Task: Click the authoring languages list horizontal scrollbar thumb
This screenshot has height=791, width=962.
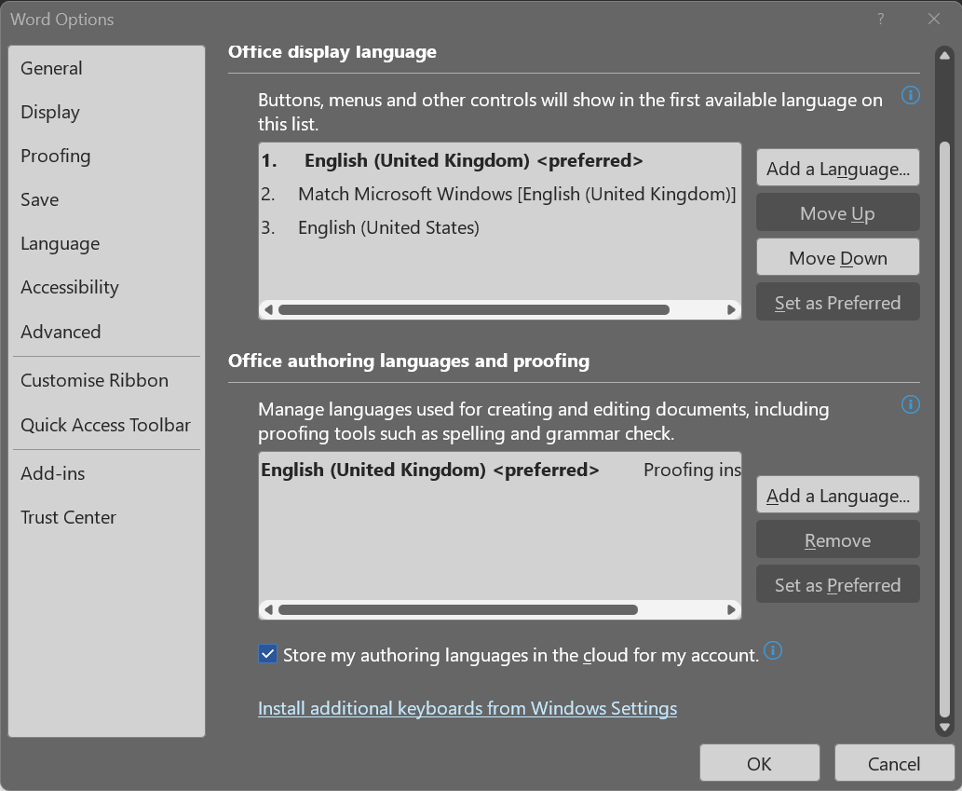Action: click(x=457, y=610)
